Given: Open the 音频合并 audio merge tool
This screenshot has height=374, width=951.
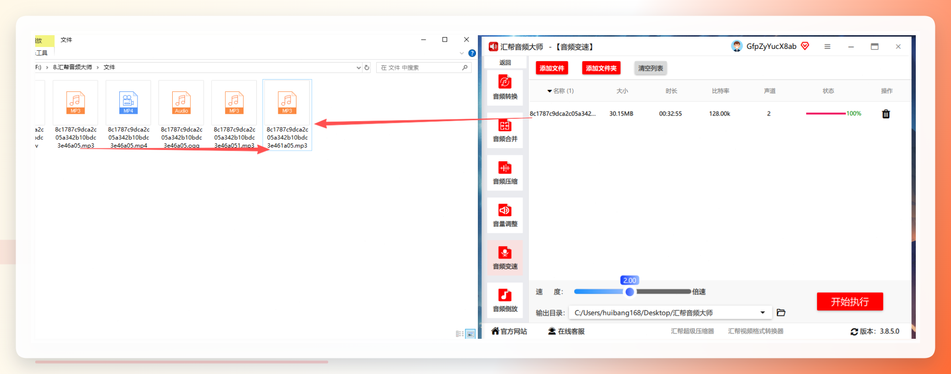Looking at the screenshot, I should [x=505, y=130].
